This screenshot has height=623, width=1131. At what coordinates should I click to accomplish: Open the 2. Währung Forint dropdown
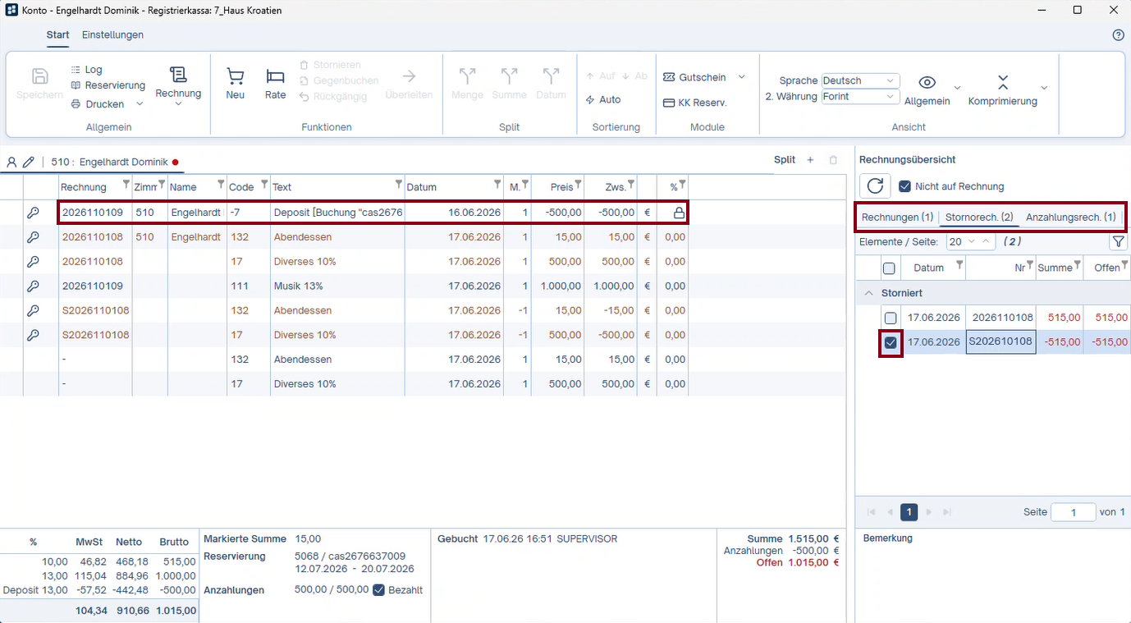pos(860,96)
